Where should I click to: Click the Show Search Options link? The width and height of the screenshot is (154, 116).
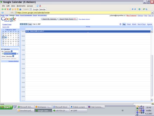pyautogui.click(x=84, y=19)
